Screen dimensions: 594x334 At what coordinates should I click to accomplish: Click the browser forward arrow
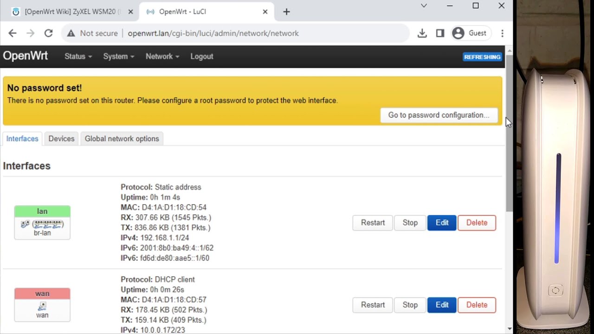[x=31, y=33]
